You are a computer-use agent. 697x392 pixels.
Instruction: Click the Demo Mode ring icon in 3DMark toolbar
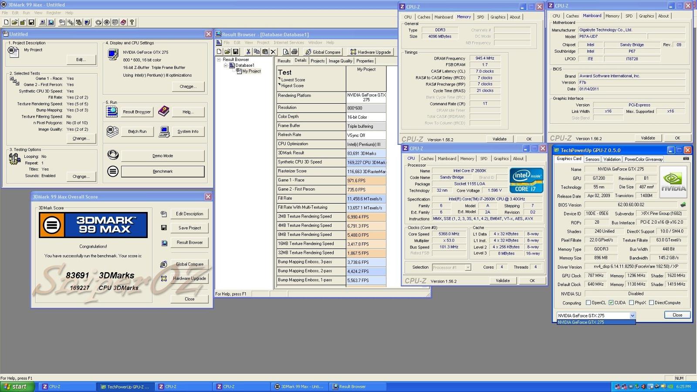(x=98, y=22)
